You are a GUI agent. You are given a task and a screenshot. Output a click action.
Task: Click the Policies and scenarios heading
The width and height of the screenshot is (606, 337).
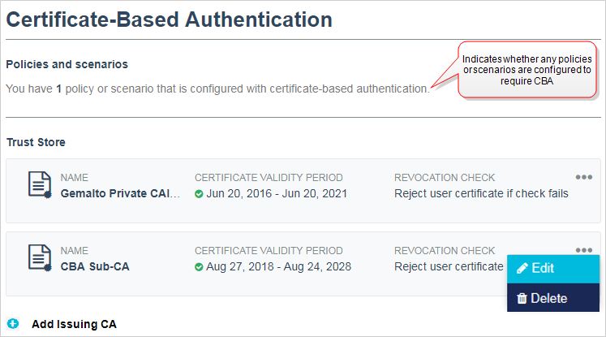tap(67, 64)
